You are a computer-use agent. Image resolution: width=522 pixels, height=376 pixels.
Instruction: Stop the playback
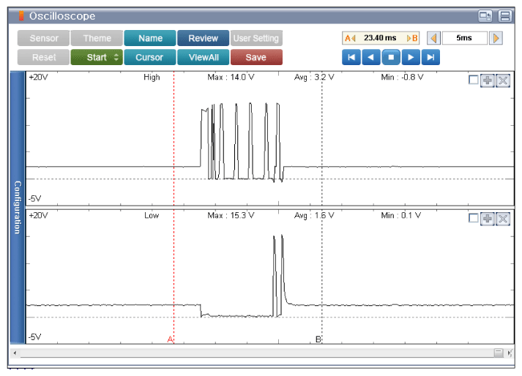click(391, 57)
